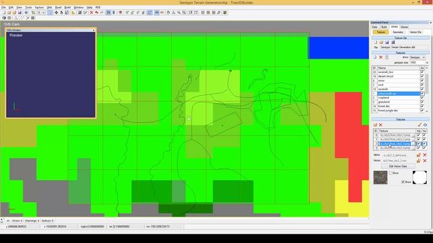
Task: Click the red X remove texture icon in Textures section
Action: [x=381, y=125]
